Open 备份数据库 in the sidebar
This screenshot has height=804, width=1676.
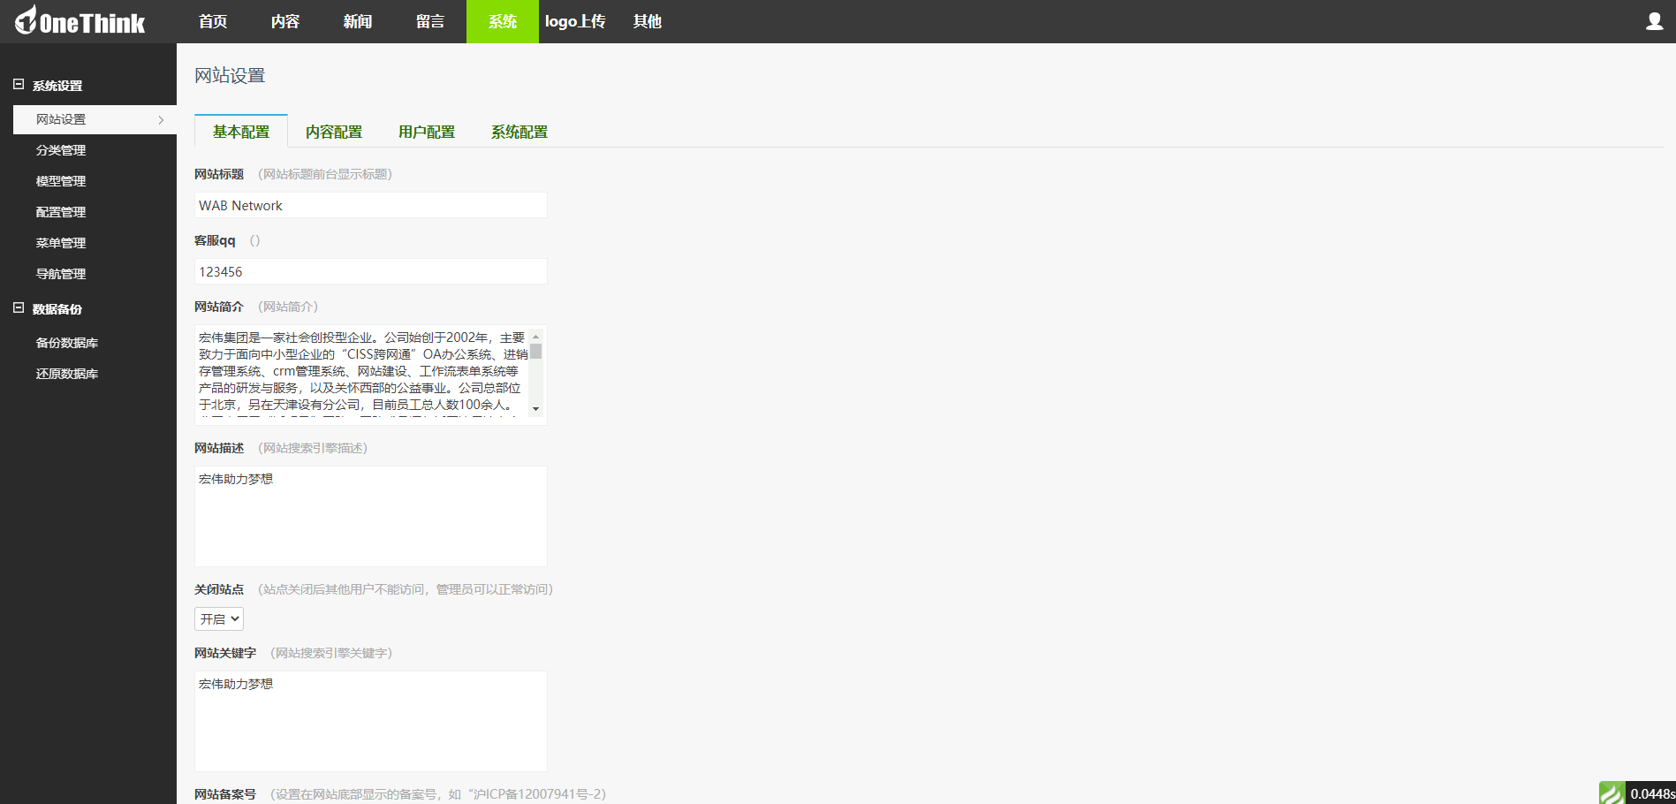tap(67, 343)
